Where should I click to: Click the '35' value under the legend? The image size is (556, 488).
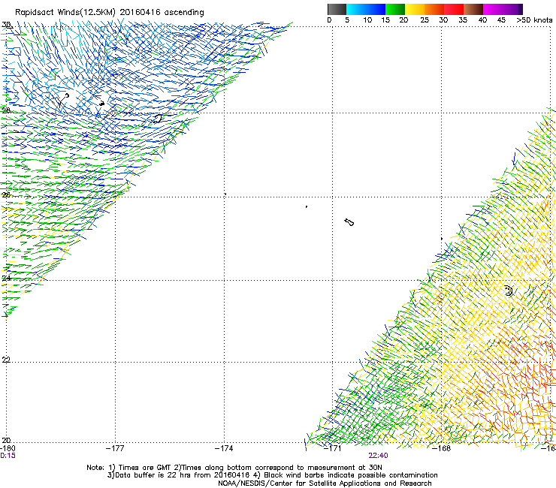463,20
